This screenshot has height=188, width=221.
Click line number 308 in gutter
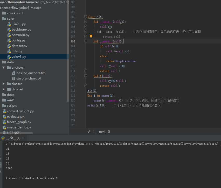(73, 41)
